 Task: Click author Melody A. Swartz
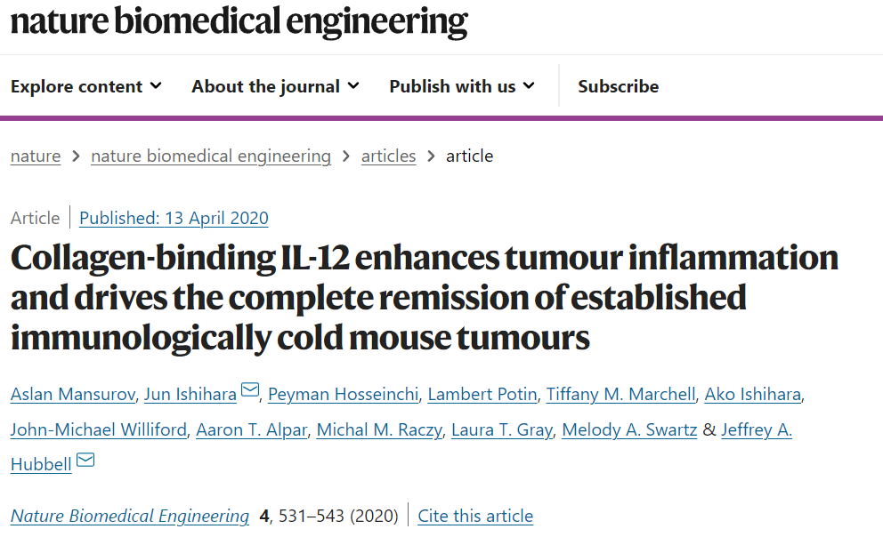coord(629,429)
